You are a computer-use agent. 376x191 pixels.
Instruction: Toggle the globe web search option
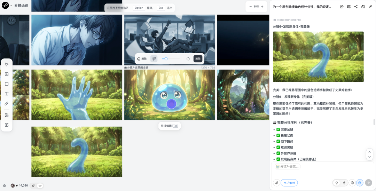352,183
